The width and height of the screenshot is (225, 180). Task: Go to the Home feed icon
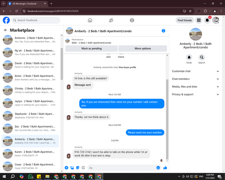pyautogui.click(x=90, y=20)
